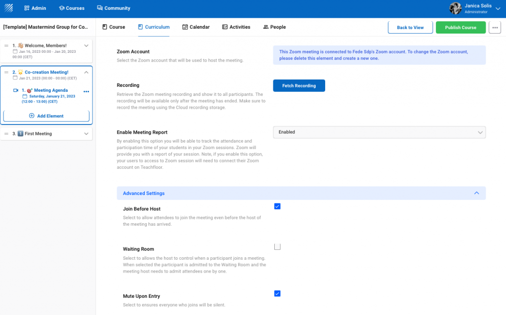The image size is (506, 315).
Task: Open Meeting Agenda element options dots
Action: coord(86,91)
